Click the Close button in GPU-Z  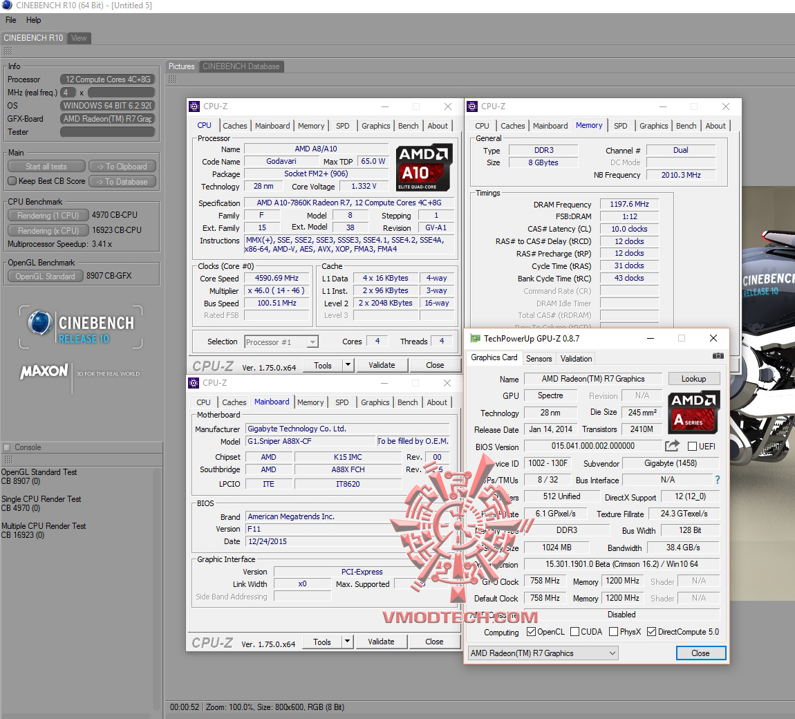coord(700,653)
